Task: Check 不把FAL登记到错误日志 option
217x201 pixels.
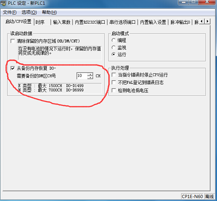Action: pyautogui.click(x=114, y=82)
